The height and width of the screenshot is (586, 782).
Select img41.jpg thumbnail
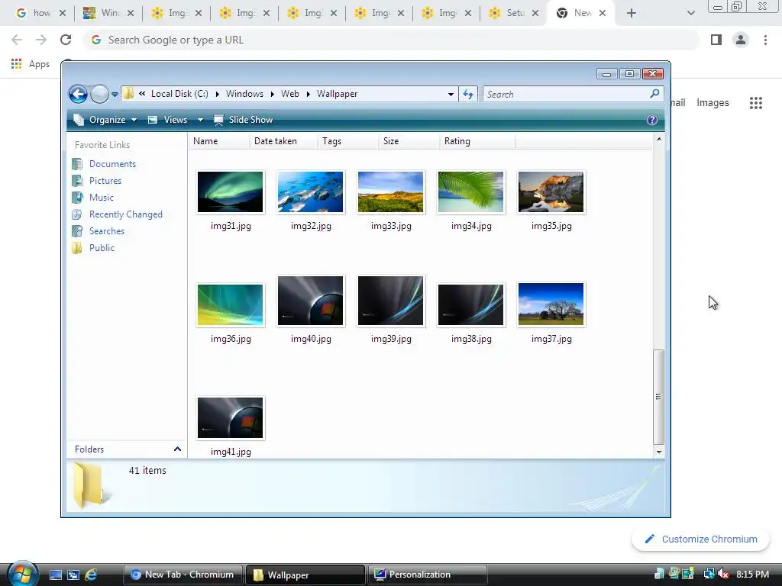(231, 418)
